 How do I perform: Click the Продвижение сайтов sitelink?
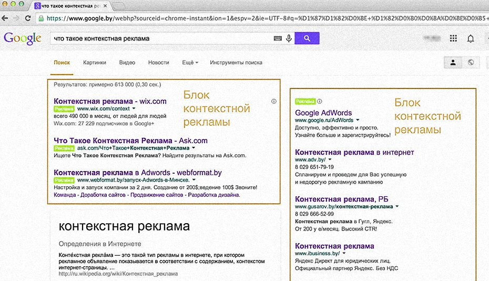coord(157,195)
